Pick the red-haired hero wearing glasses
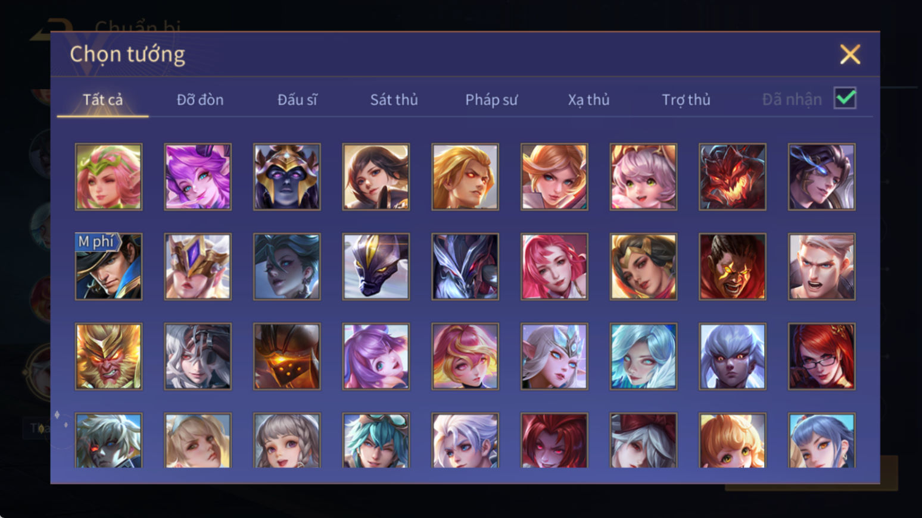Image resolution: width=922 pixels, height=518 pixels. click(x=822, y=356)
